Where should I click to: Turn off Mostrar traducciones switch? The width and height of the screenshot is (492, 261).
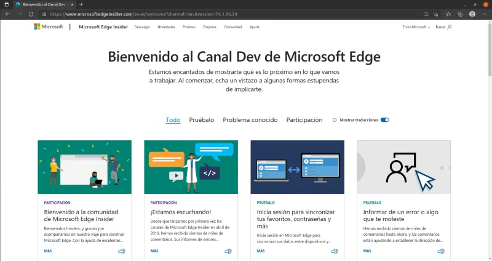point(385,120)
